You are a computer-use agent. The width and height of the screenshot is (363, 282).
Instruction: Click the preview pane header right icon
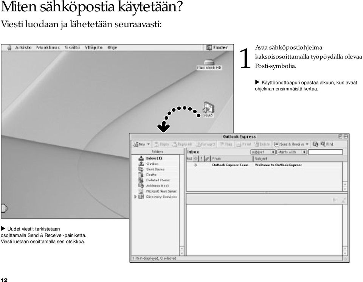pyautogui.click(x=343, y=200)
